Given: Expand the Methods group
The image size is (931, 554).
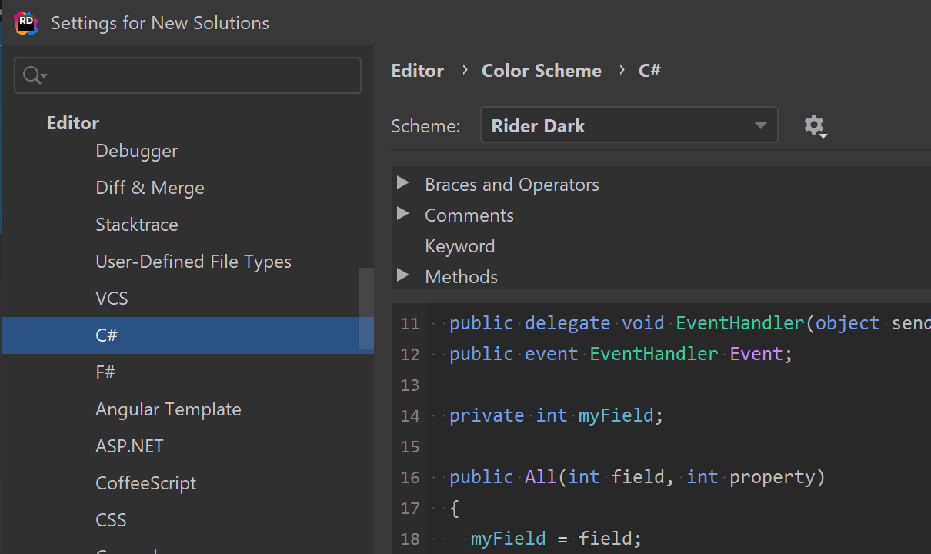Looking at the screenshot, I should pyautogui.click(x=402, y=275).
